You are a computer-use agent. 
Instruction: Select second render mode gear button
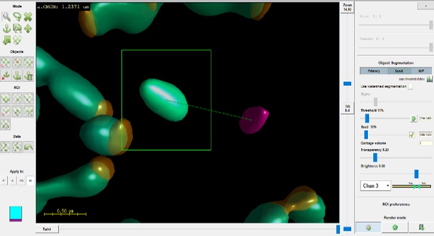point(395,228)
